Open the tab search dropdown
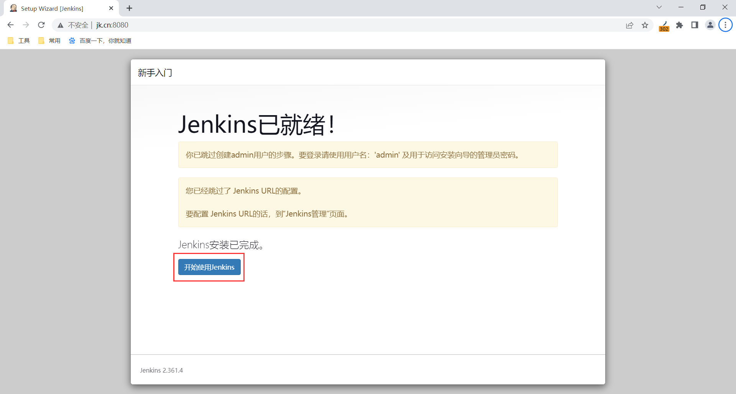Viewport: 736px width, 394px height. click(659, 7)
